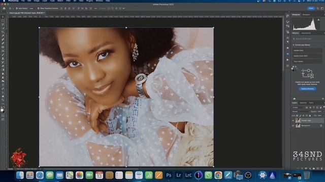The width and height of the screenshot is (325, 182).
Task: Open the workspace switcher icon dropdown
Action: (322, 9)
